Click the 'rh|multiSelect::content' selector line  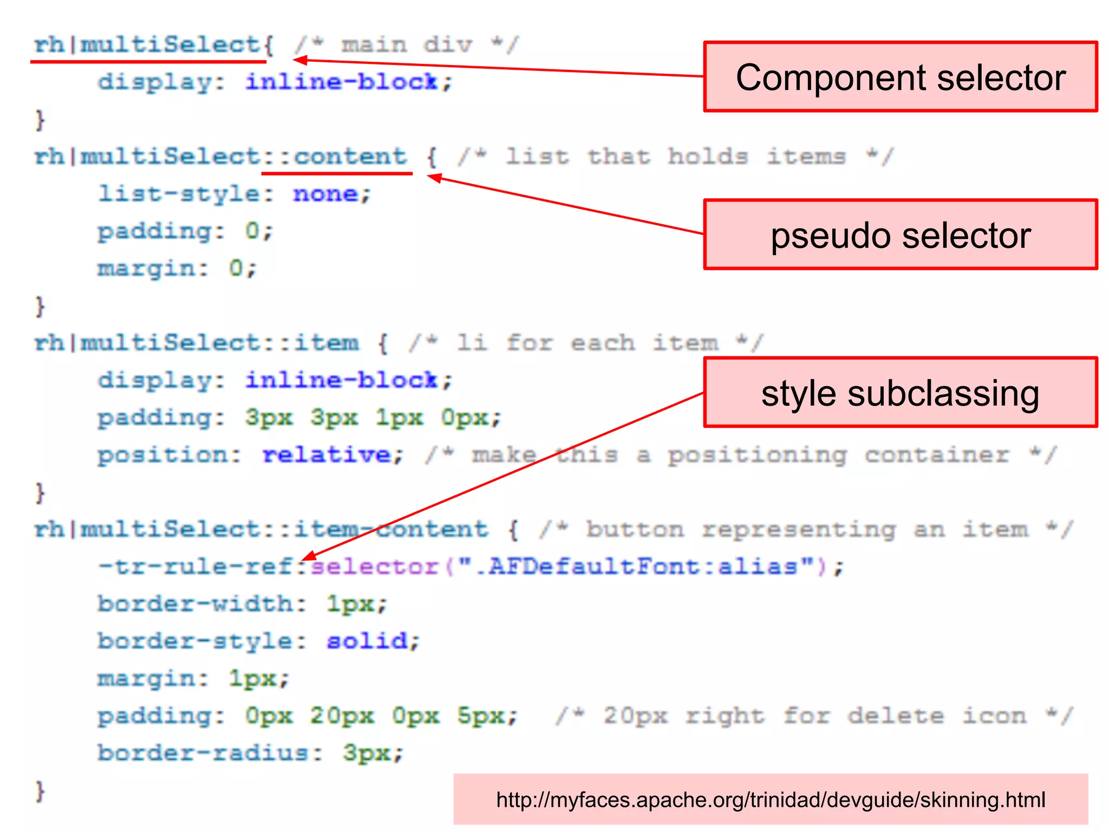point(220,157)
